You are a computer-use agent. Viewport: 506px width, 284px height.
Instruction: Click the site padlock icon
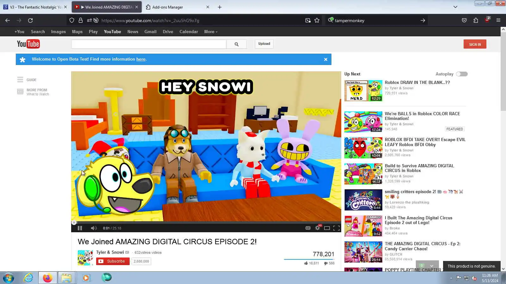coord(81,21)
